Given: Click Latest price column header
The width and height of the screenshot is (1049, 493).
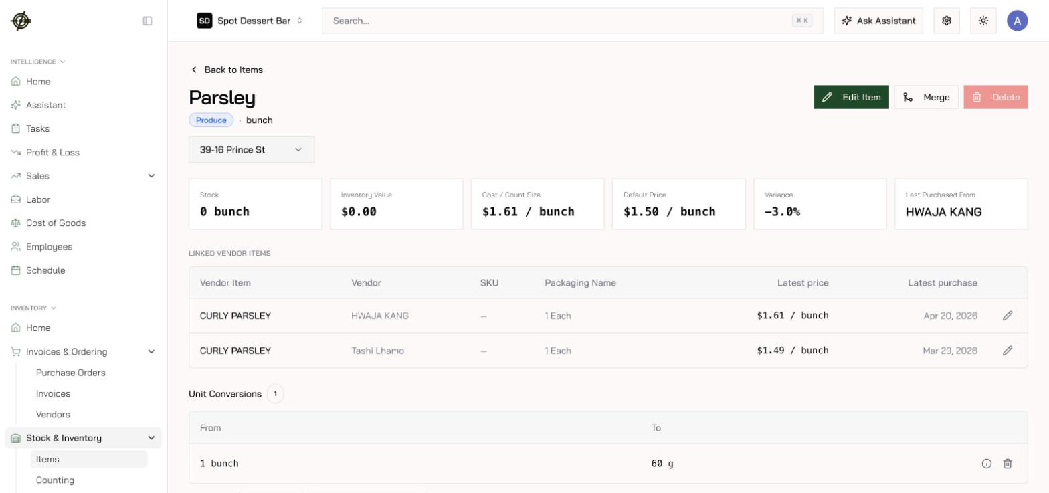Looking at the screenshot, I should click(x=803, y=283).
